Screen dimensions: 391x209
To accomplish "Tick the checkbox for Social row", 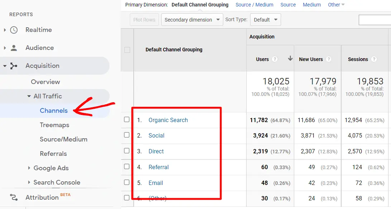I will pyautogui.click(x=127, y=135).
